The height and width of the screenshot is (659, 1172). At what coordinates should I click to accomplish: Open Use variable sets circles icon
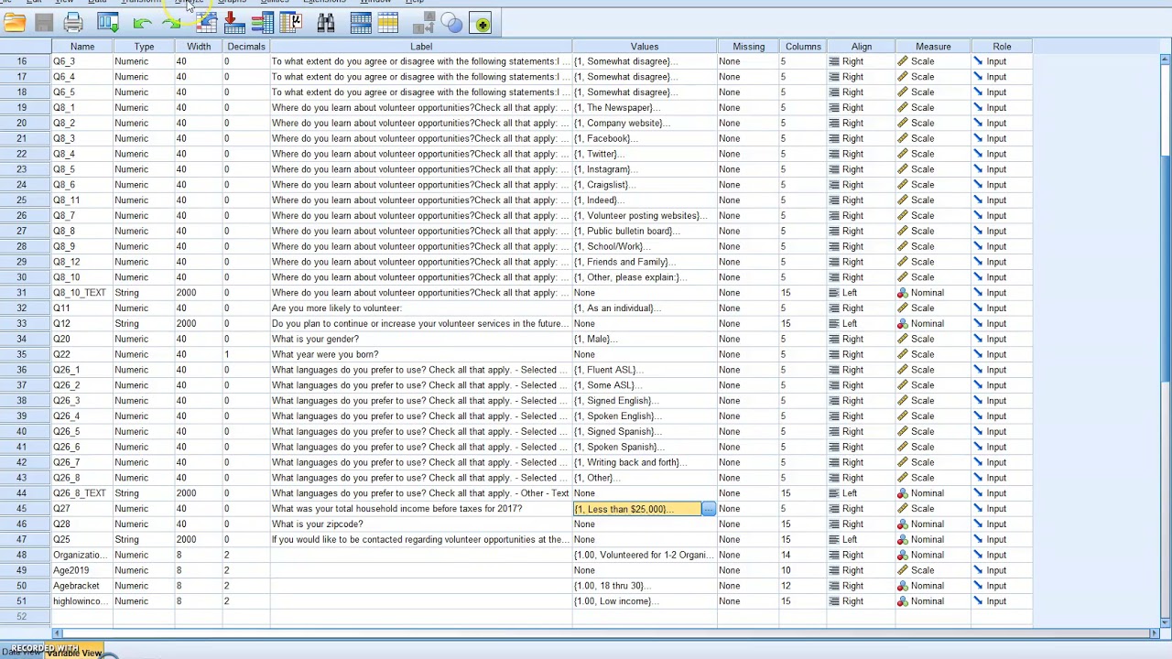point(452,23)
